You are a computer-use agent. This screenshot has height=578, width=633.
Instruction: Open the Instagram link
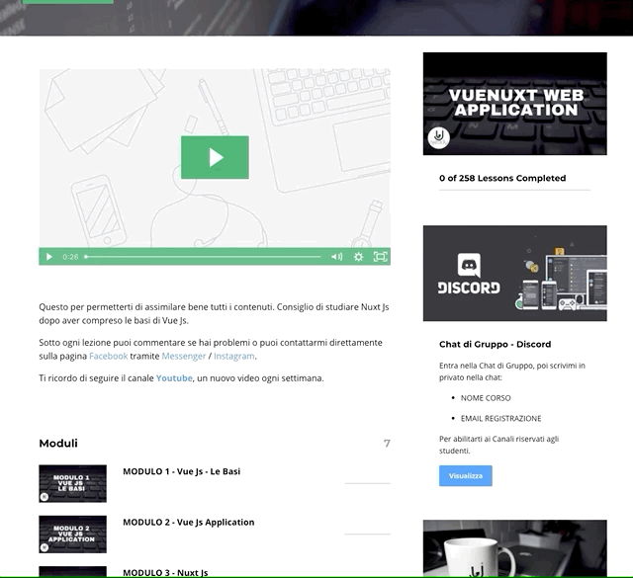pos(234,356)
